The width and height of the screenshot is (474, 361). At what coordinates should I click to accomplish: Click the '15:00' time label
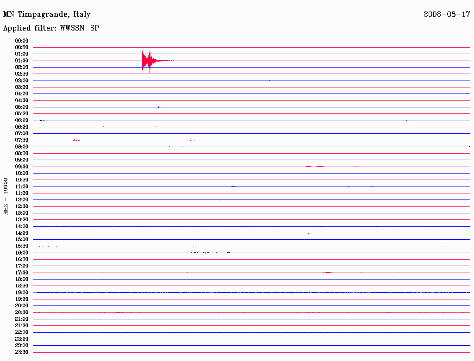pyautogui.click(x=22, y=239)
